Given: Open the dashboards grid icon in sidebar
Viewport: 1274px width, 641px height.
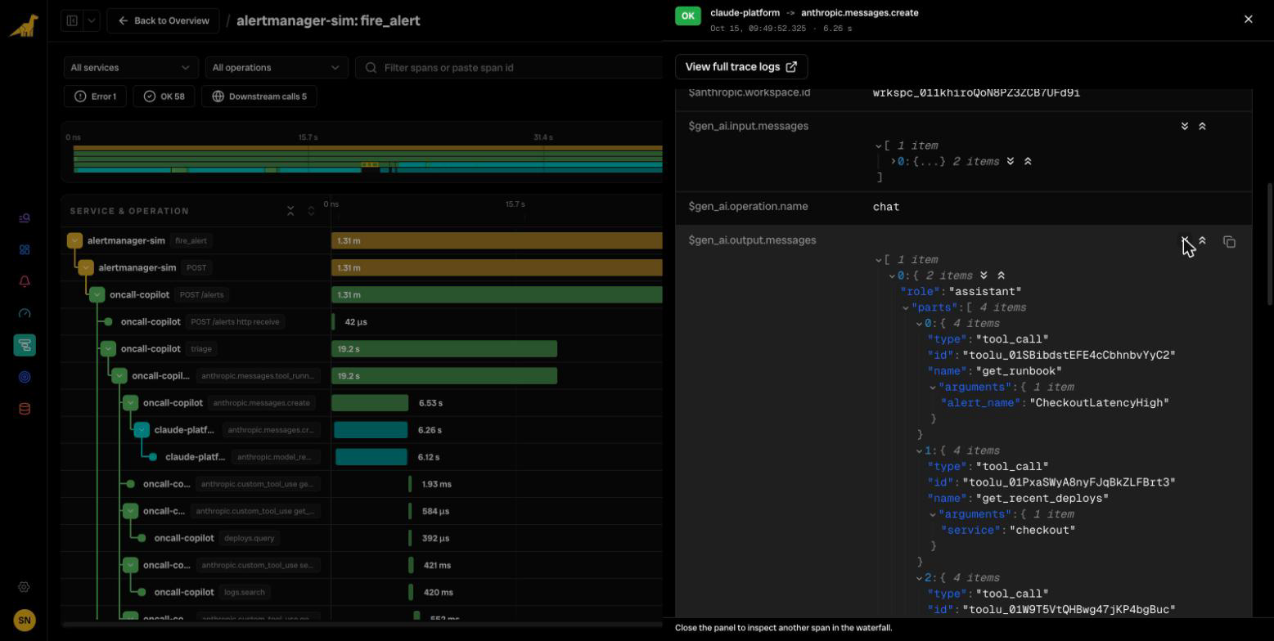Looking at the screenshot, I should pyautogui.click(x=25, y=250).
